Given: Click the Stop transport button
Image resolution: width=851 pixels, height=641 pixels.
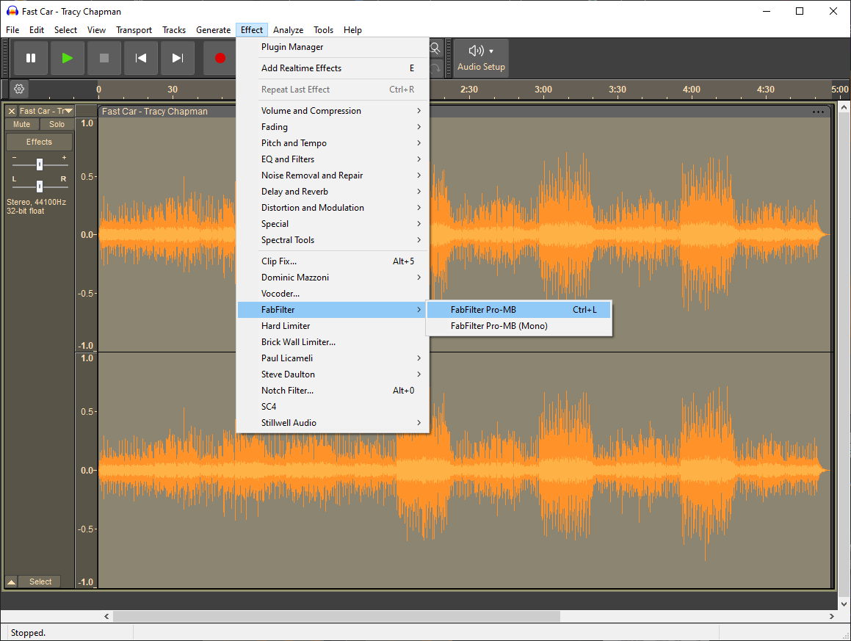Looking at the screenshot, I should [x=104, y=58].
